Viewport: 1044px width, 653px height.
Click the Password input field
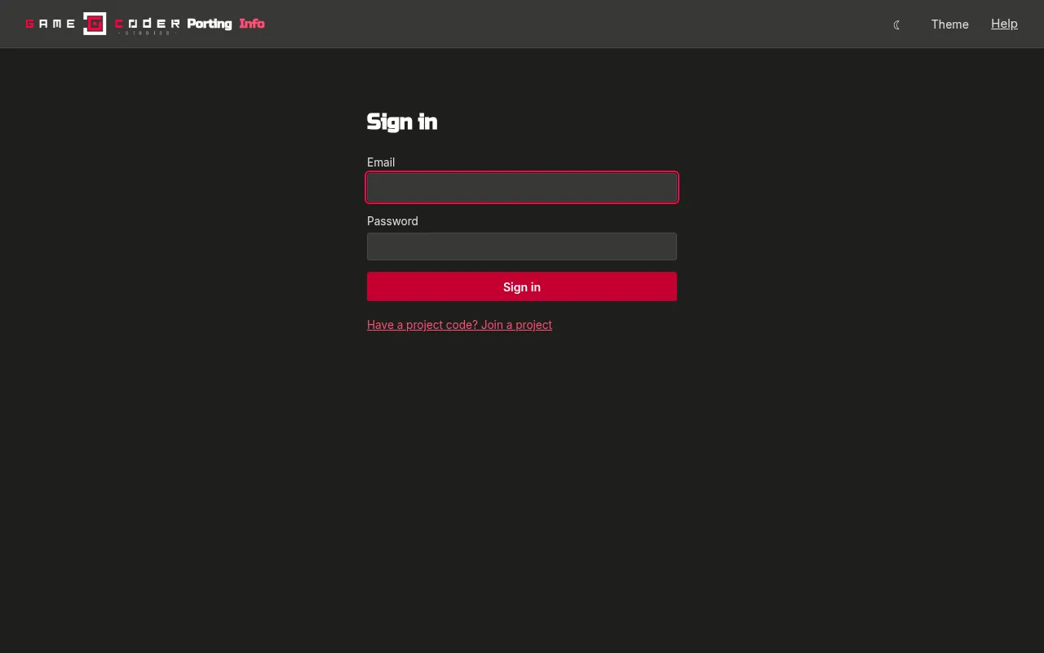pos(522,247)
